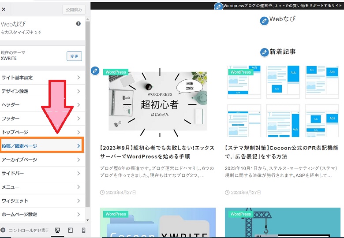The width and height of the screenshot is (344, 238).
Task: Click the 公開済み publish button
Action: [x=74, y=10]
